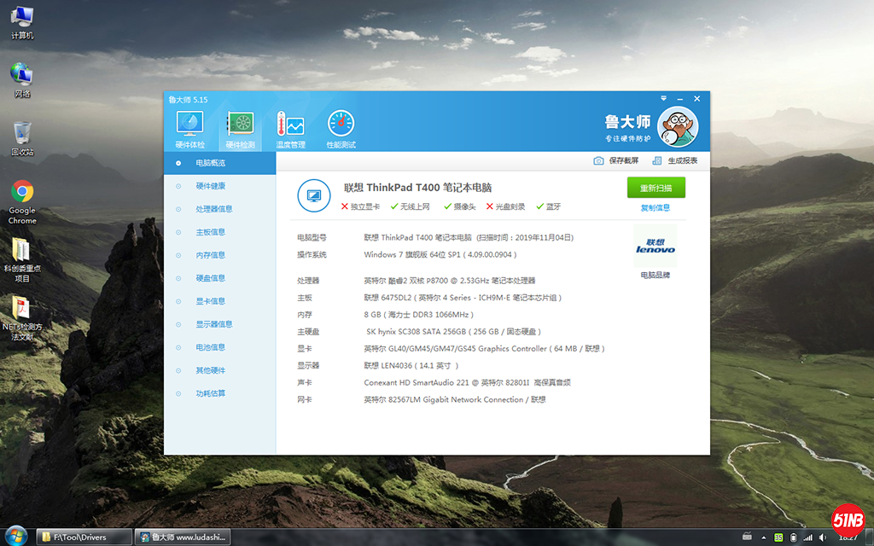The height and width of the screenshot is (546, 874).
Task: Click the 联想 ThinkPad T400 笔记本电脑 heading
Action: pos(417,188)
